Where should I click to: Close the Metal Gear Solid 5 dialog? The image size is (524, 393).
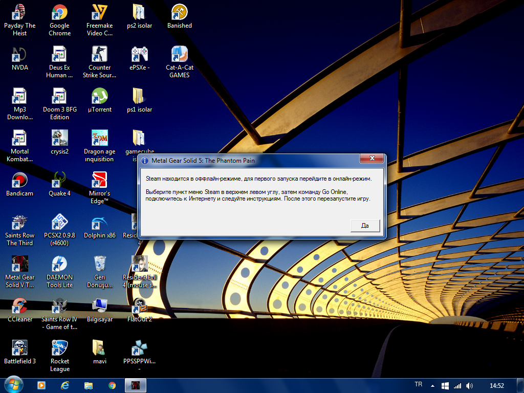point(372,158)
